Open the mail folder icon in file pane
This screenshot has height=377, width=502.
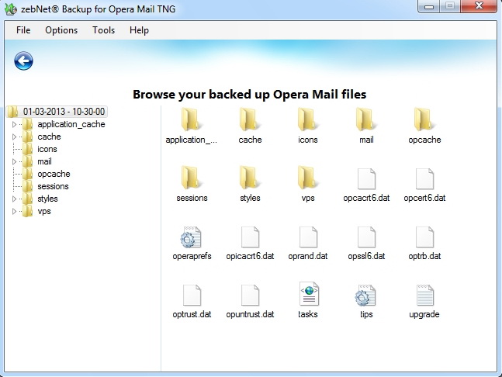[x=366, y=119]
